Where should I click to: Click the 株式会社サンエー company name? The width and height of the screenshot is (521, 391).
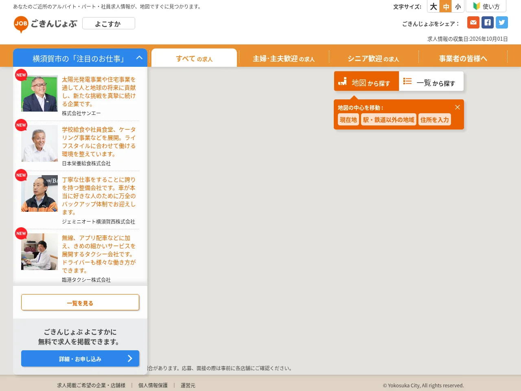coord(81,113)
